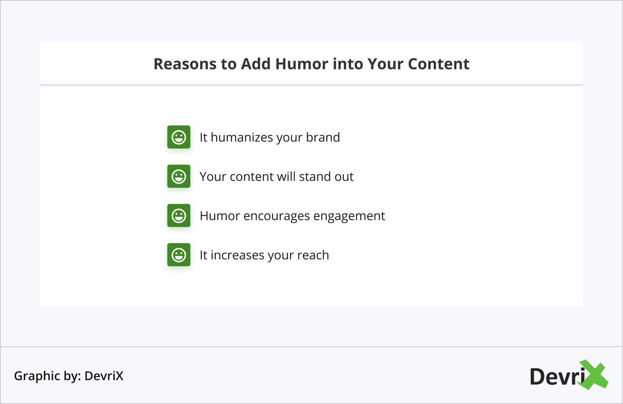
Task: Select the smiley icon beside 'Humor encourages engagement'
Action: click(179, 215)
